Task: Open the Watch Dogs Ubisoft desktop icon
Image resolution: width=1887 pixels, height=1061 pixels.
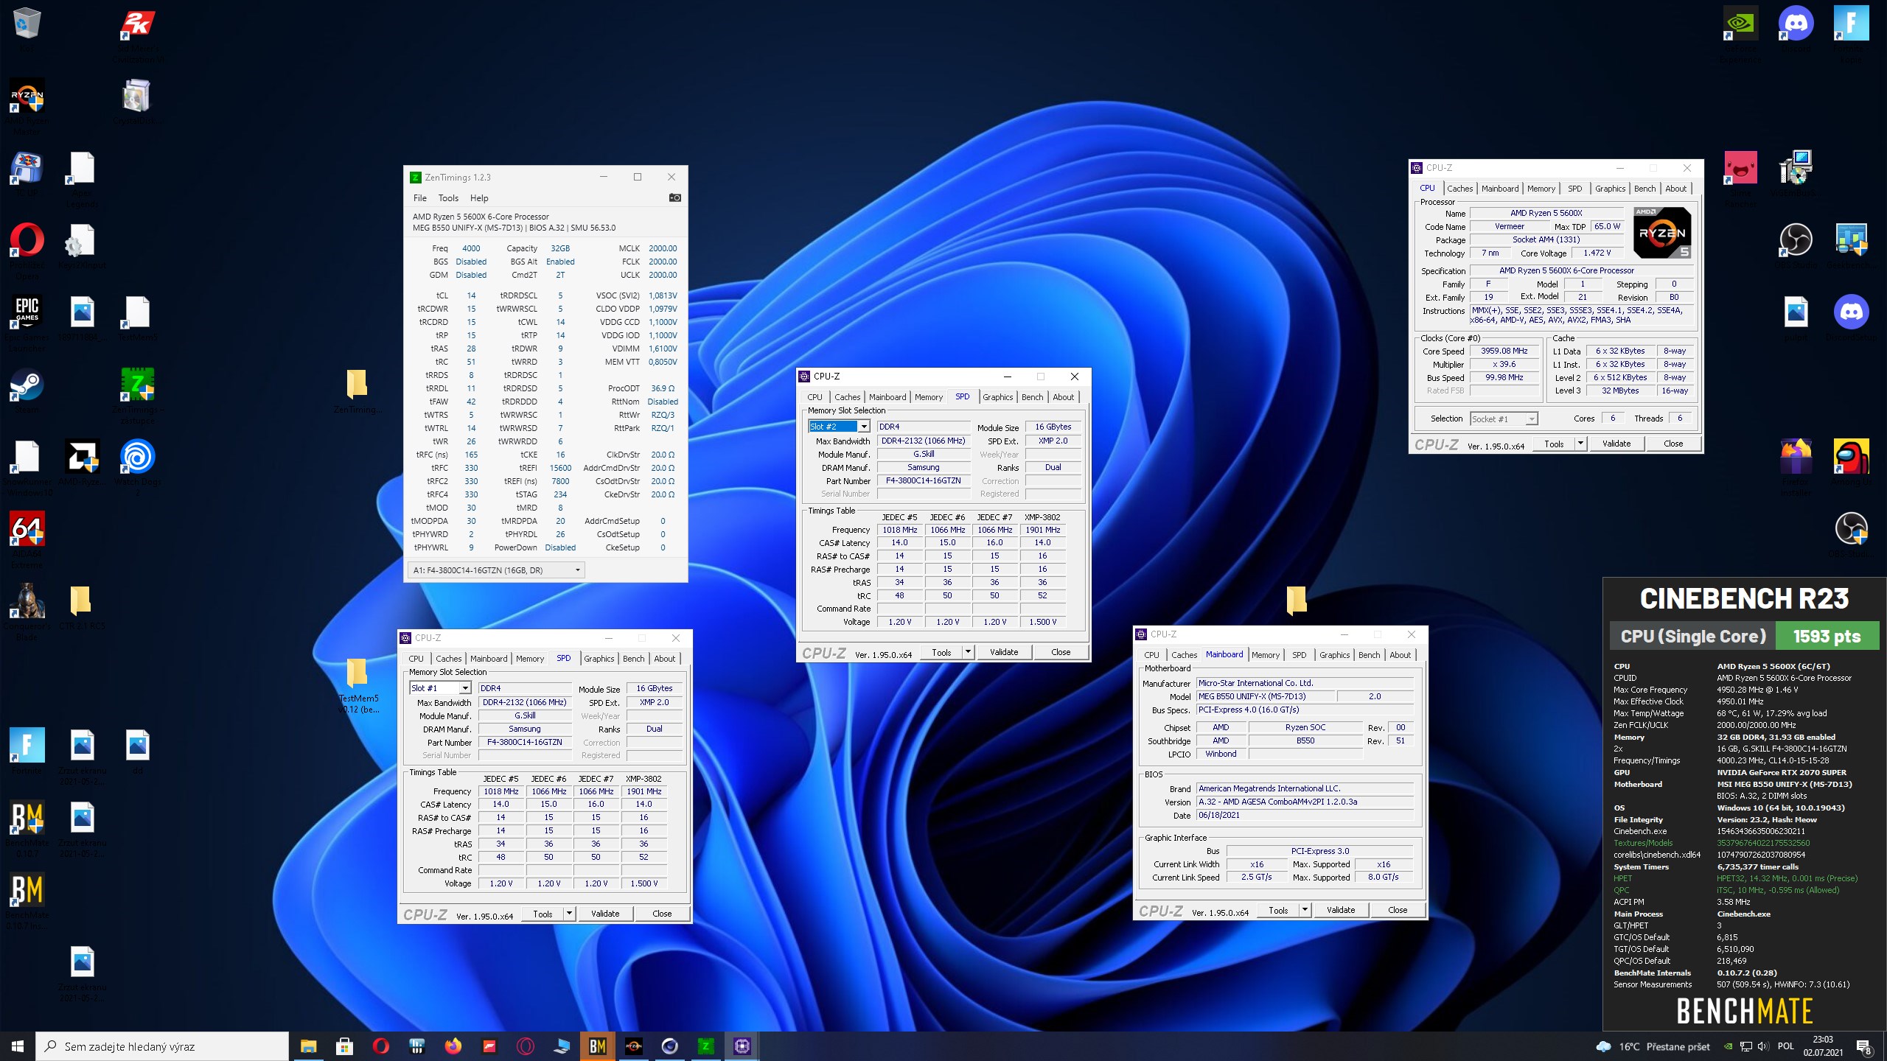Action: 137,457
